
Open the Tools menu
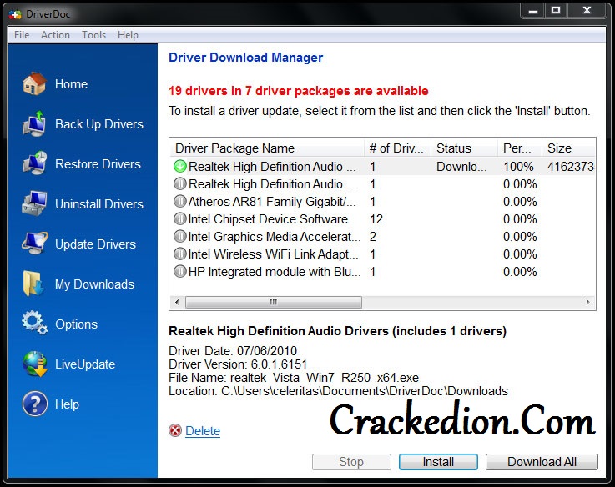93,35
